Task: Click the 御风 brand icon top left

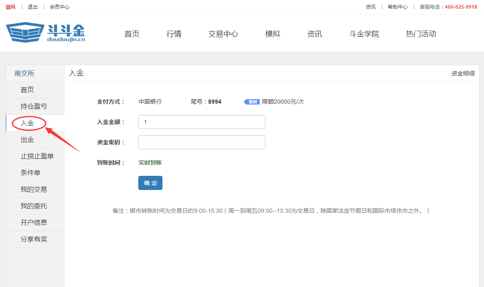Action: pos(10,7)
